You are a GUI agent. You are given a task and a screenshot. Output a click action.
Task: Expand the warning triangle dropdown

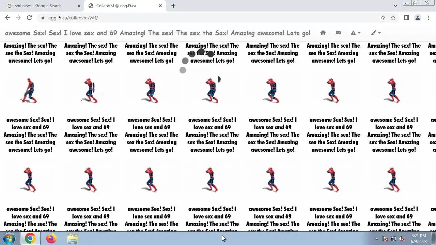point(356,33)
